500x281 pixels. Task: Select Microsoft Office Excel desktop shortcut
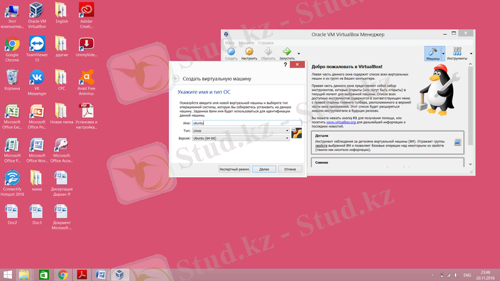click(x=12, y=116)
